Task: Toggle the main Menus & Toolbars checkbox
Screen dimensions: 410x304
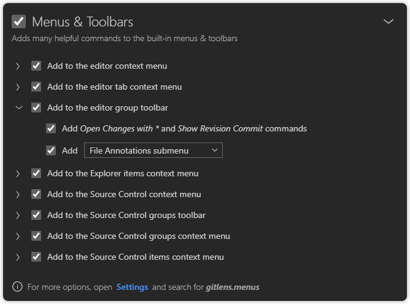Action: pos(18,21)
